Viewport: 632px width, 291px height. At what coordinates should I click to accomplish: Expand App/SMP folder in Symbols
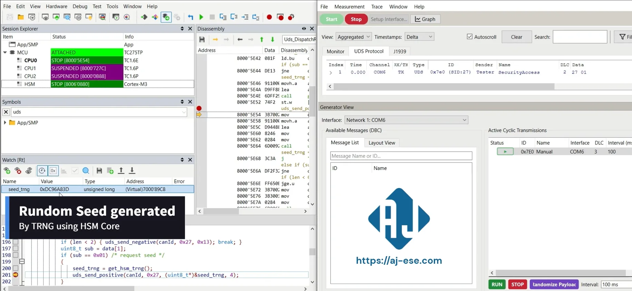point(5,123)
